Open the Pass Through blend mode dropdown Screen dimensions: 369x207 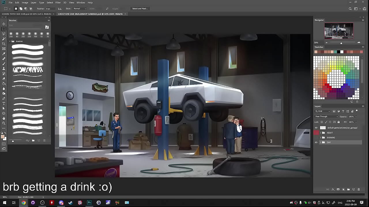click(x=326, y=117)
